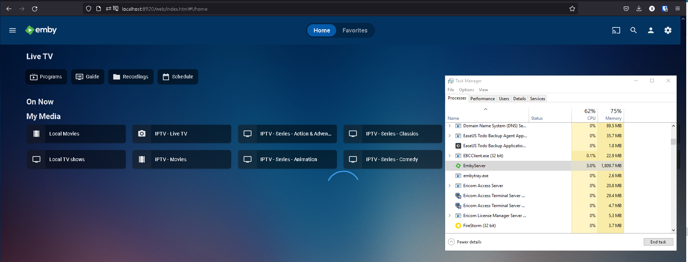688x262 pixels.
Task: Expand the Domain Name System (DNS) process
Action: [x=450, y=126]
